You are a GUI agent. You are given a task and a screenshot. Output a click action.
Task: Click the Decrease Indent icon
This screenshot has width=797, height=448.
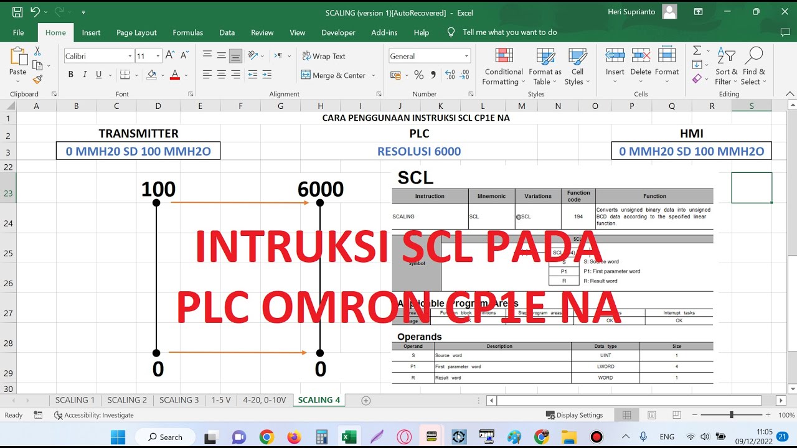coord(253,75)
